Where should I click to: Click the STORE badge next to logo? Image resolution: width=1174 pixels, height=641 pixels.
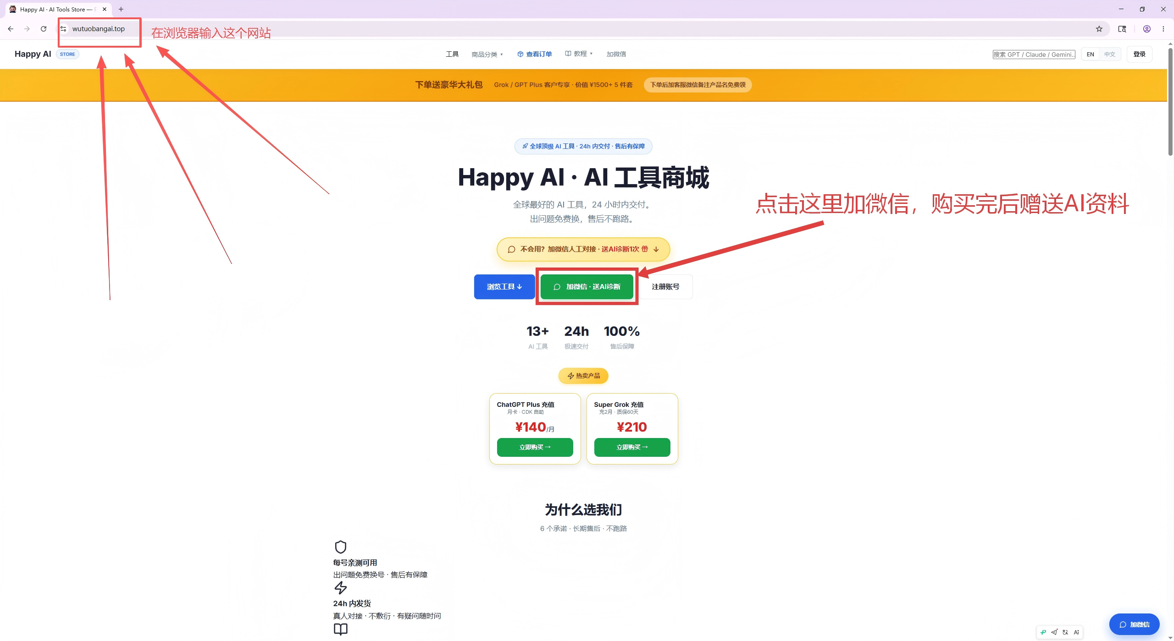point(67,54)
